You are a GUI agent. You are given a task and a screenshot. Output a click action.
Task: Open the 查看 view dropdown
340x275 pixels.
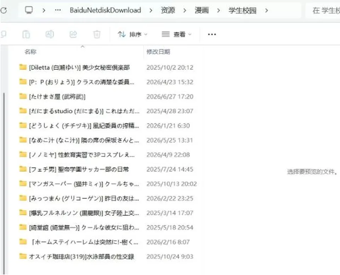click(176, 34)
